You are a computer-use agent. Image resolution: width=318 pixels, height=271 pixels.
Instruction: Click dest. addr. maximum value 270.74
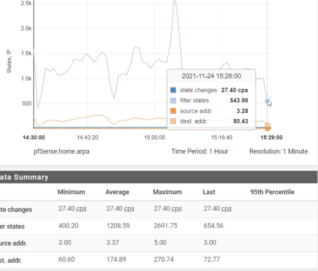(x=164, y=259)
